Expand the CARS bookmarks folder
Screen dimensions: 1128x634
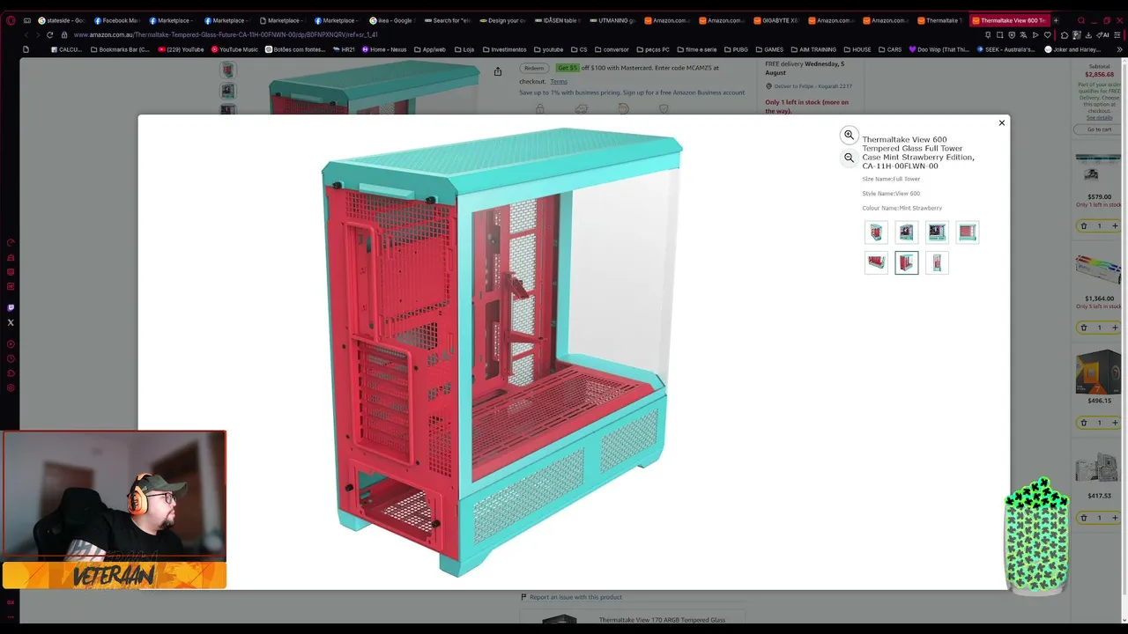(x=889, y=49)
